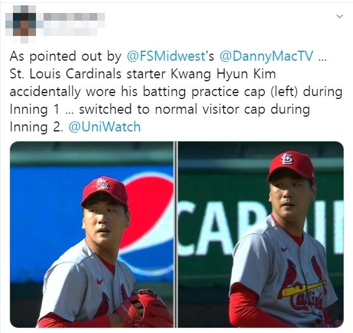This screenshot has height=333, width=353.
Task: Click the divider between the two photos
Action: click(176, 235)
